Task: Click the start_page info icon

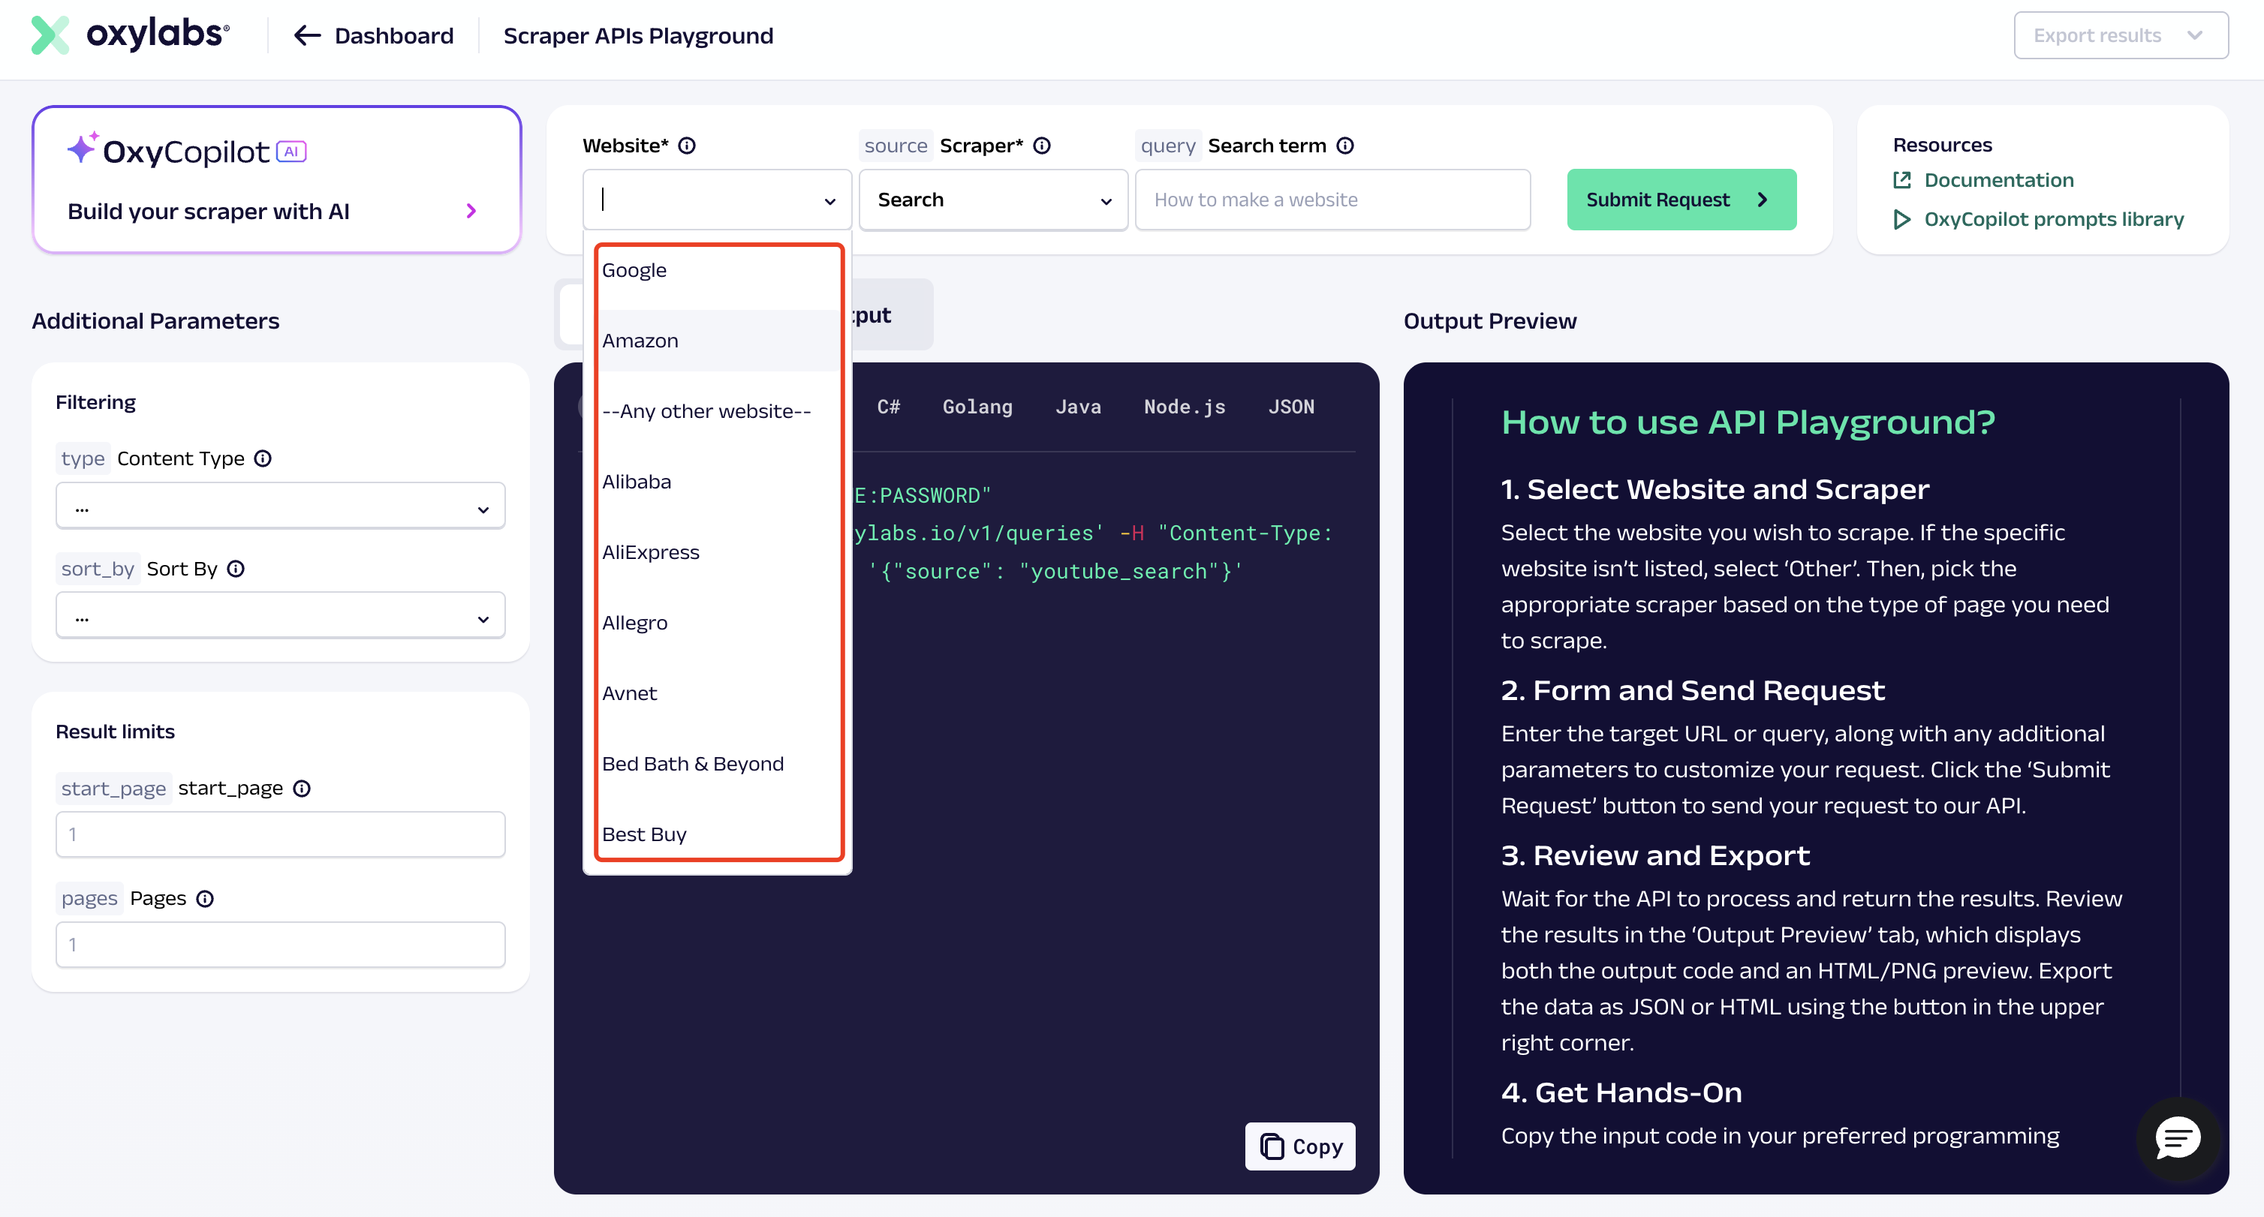Action: (302, 789)
